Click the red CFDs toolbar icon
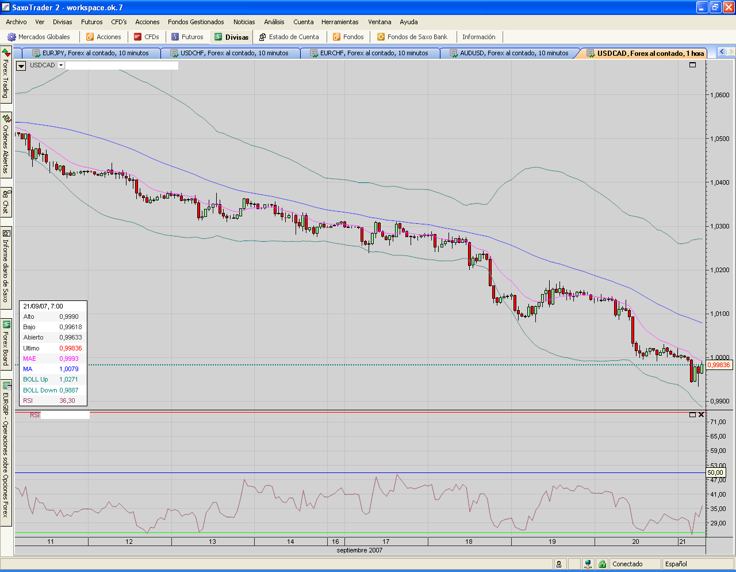Image resolution: width=736 pixels, height=572 pixels. [x=138, y=37]
